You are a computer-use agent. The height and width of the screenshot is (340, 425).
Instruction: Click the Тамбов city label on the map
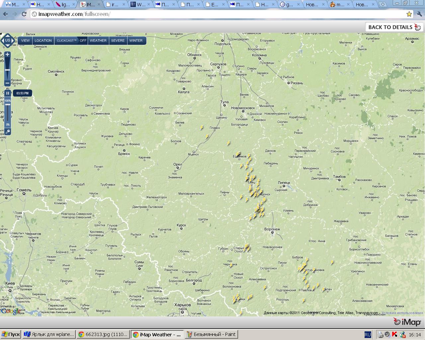339,177
